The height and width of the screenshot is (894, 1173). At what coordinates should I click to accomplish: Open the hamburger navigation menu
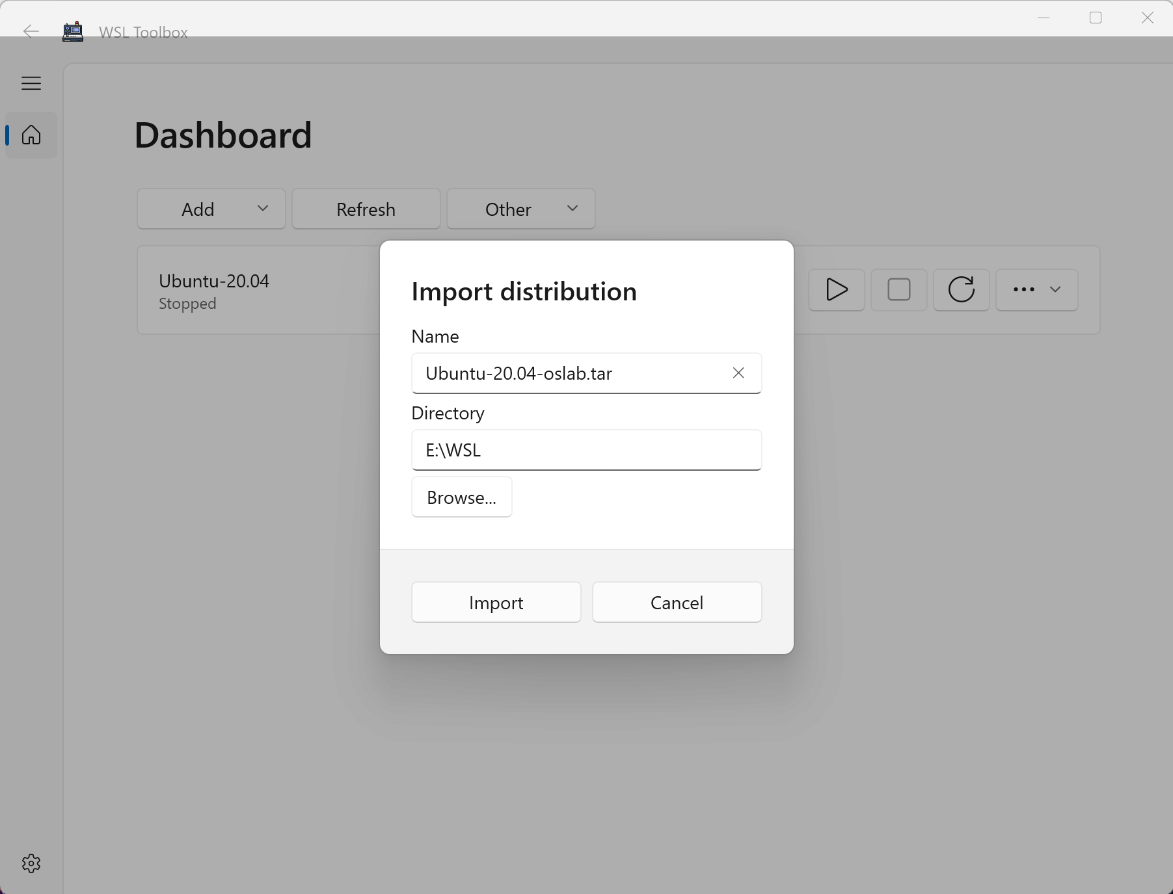click(x=31, y=83)
